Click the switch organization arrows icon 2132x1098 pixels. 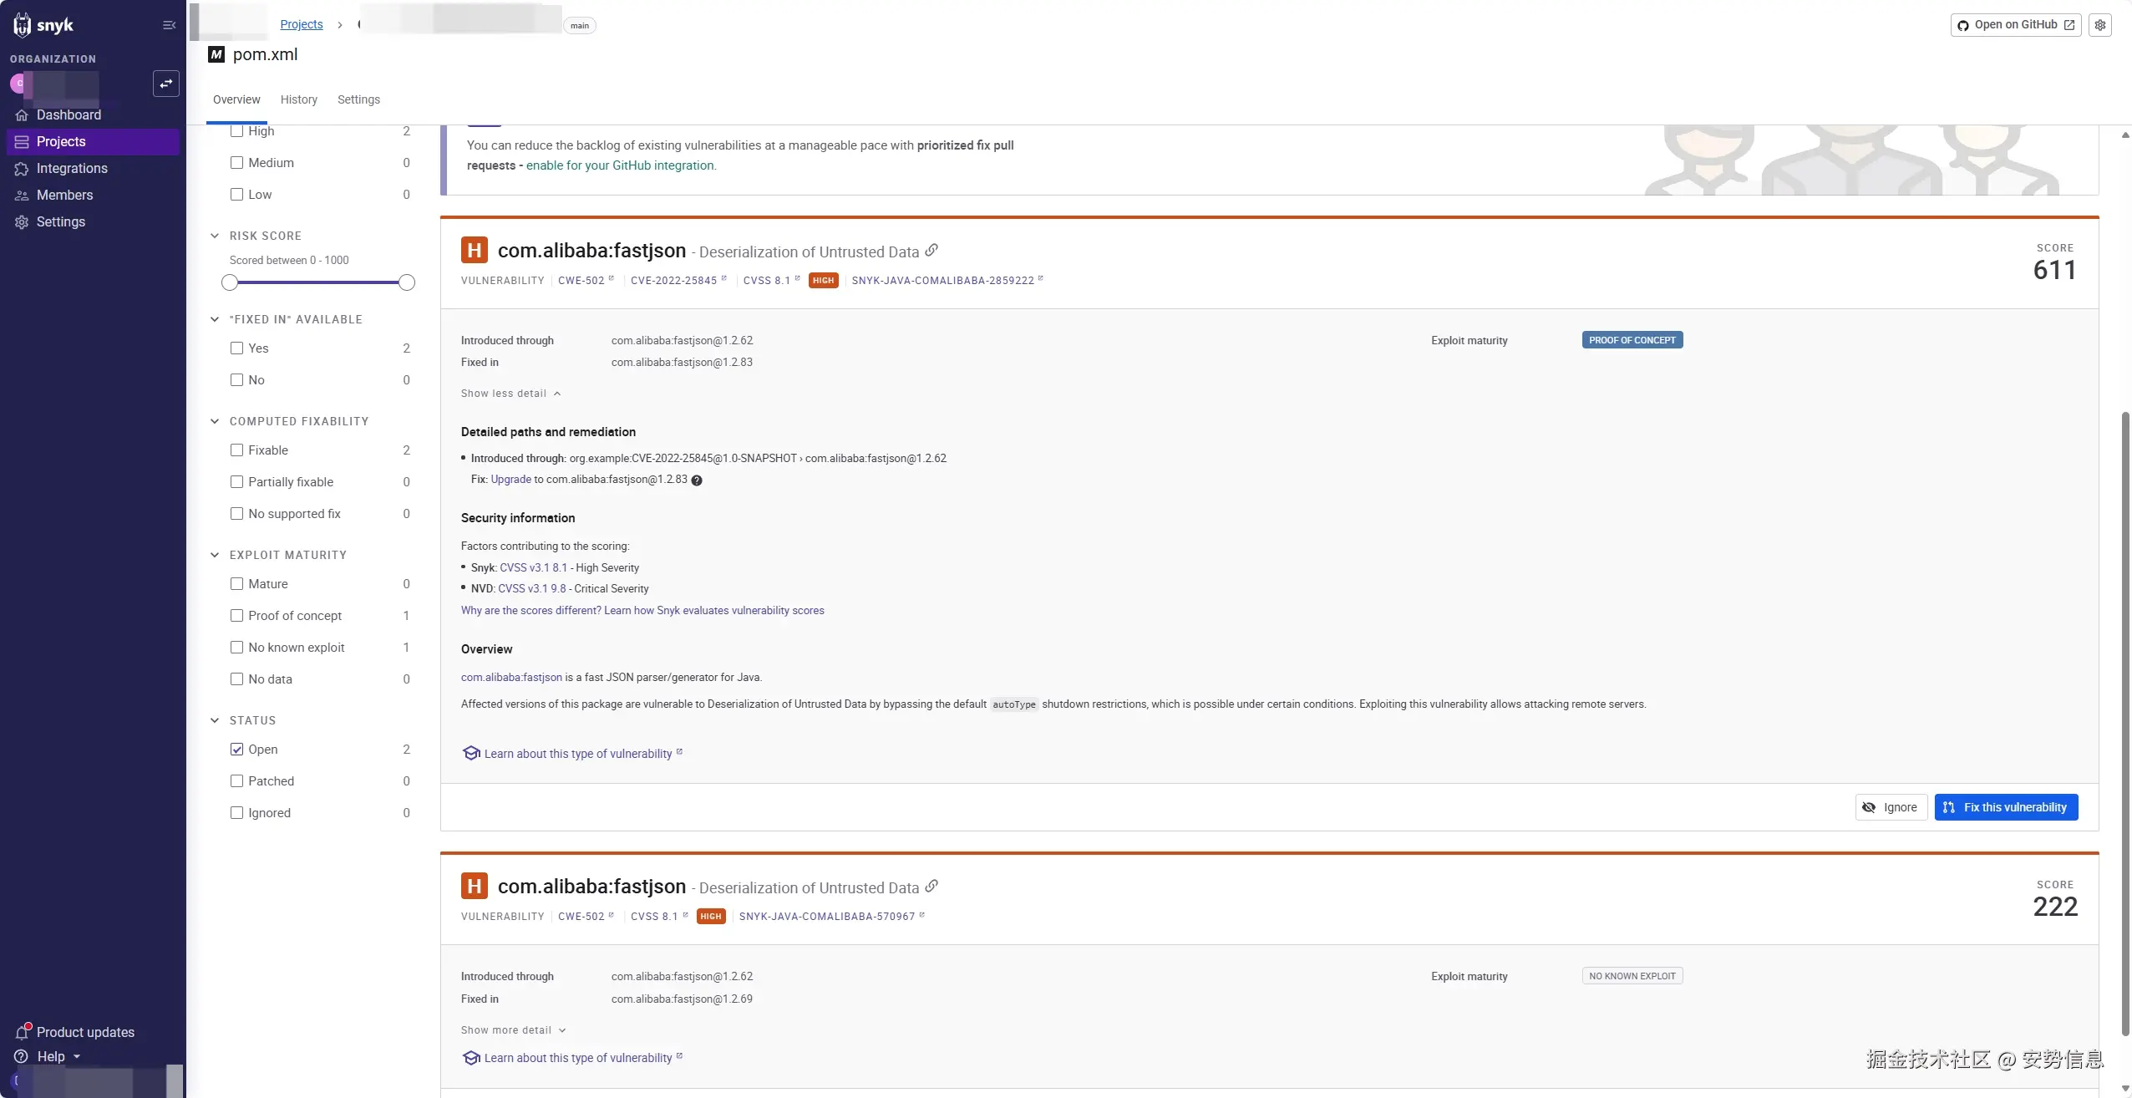pos(166,84)
